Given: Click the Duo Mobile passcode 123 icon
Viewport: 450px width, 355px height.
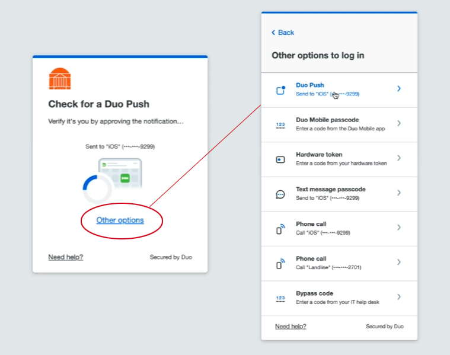Looking at the screenshot, I should coord(281,124).
